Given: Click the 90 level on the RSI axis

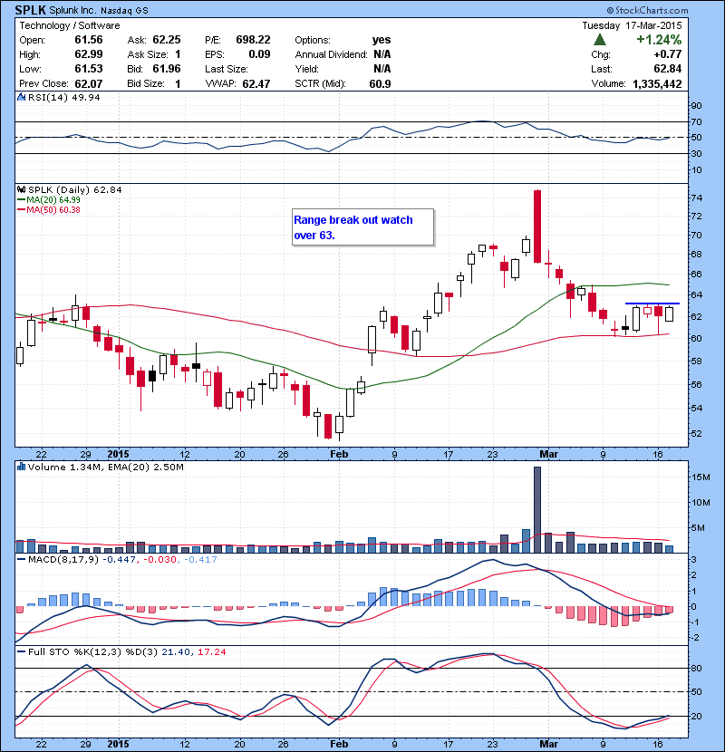Looking at the screenshot, I should point(696,105).
